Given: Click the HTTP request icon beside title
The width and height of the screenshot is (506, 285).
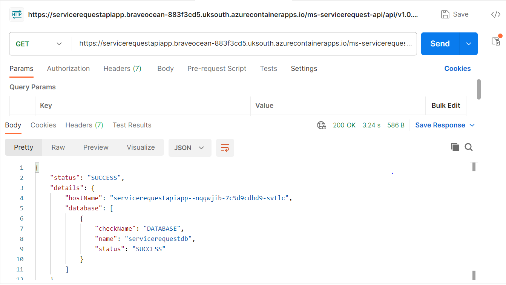Looking at the screenshot, I should coord(17,15).
